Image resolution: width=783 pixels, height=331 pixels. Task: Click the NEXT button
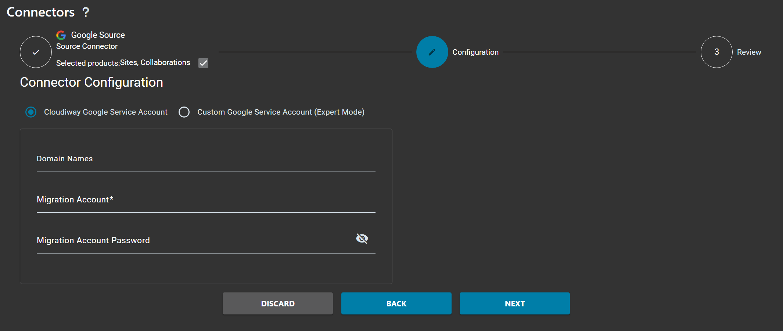[x=515, y=303]
